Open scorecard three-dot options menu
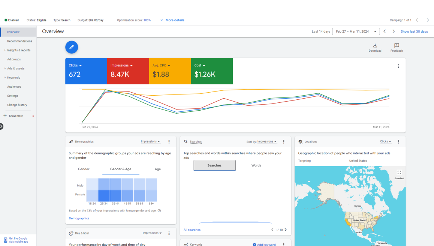This screenshot has height=246, width=434. click(x=398, y=66)
